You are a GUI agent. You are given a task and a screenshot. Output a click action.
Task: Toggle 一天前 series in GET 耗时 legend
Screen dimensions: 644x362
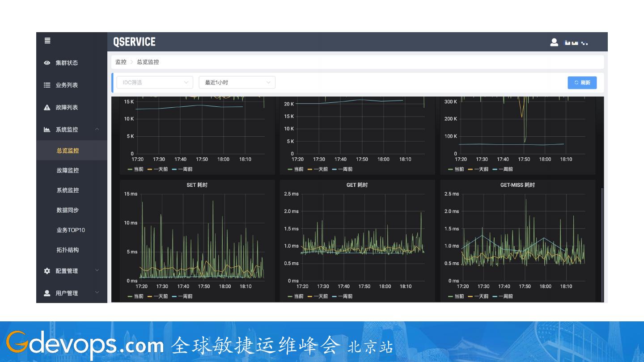[x=320, y=296]
